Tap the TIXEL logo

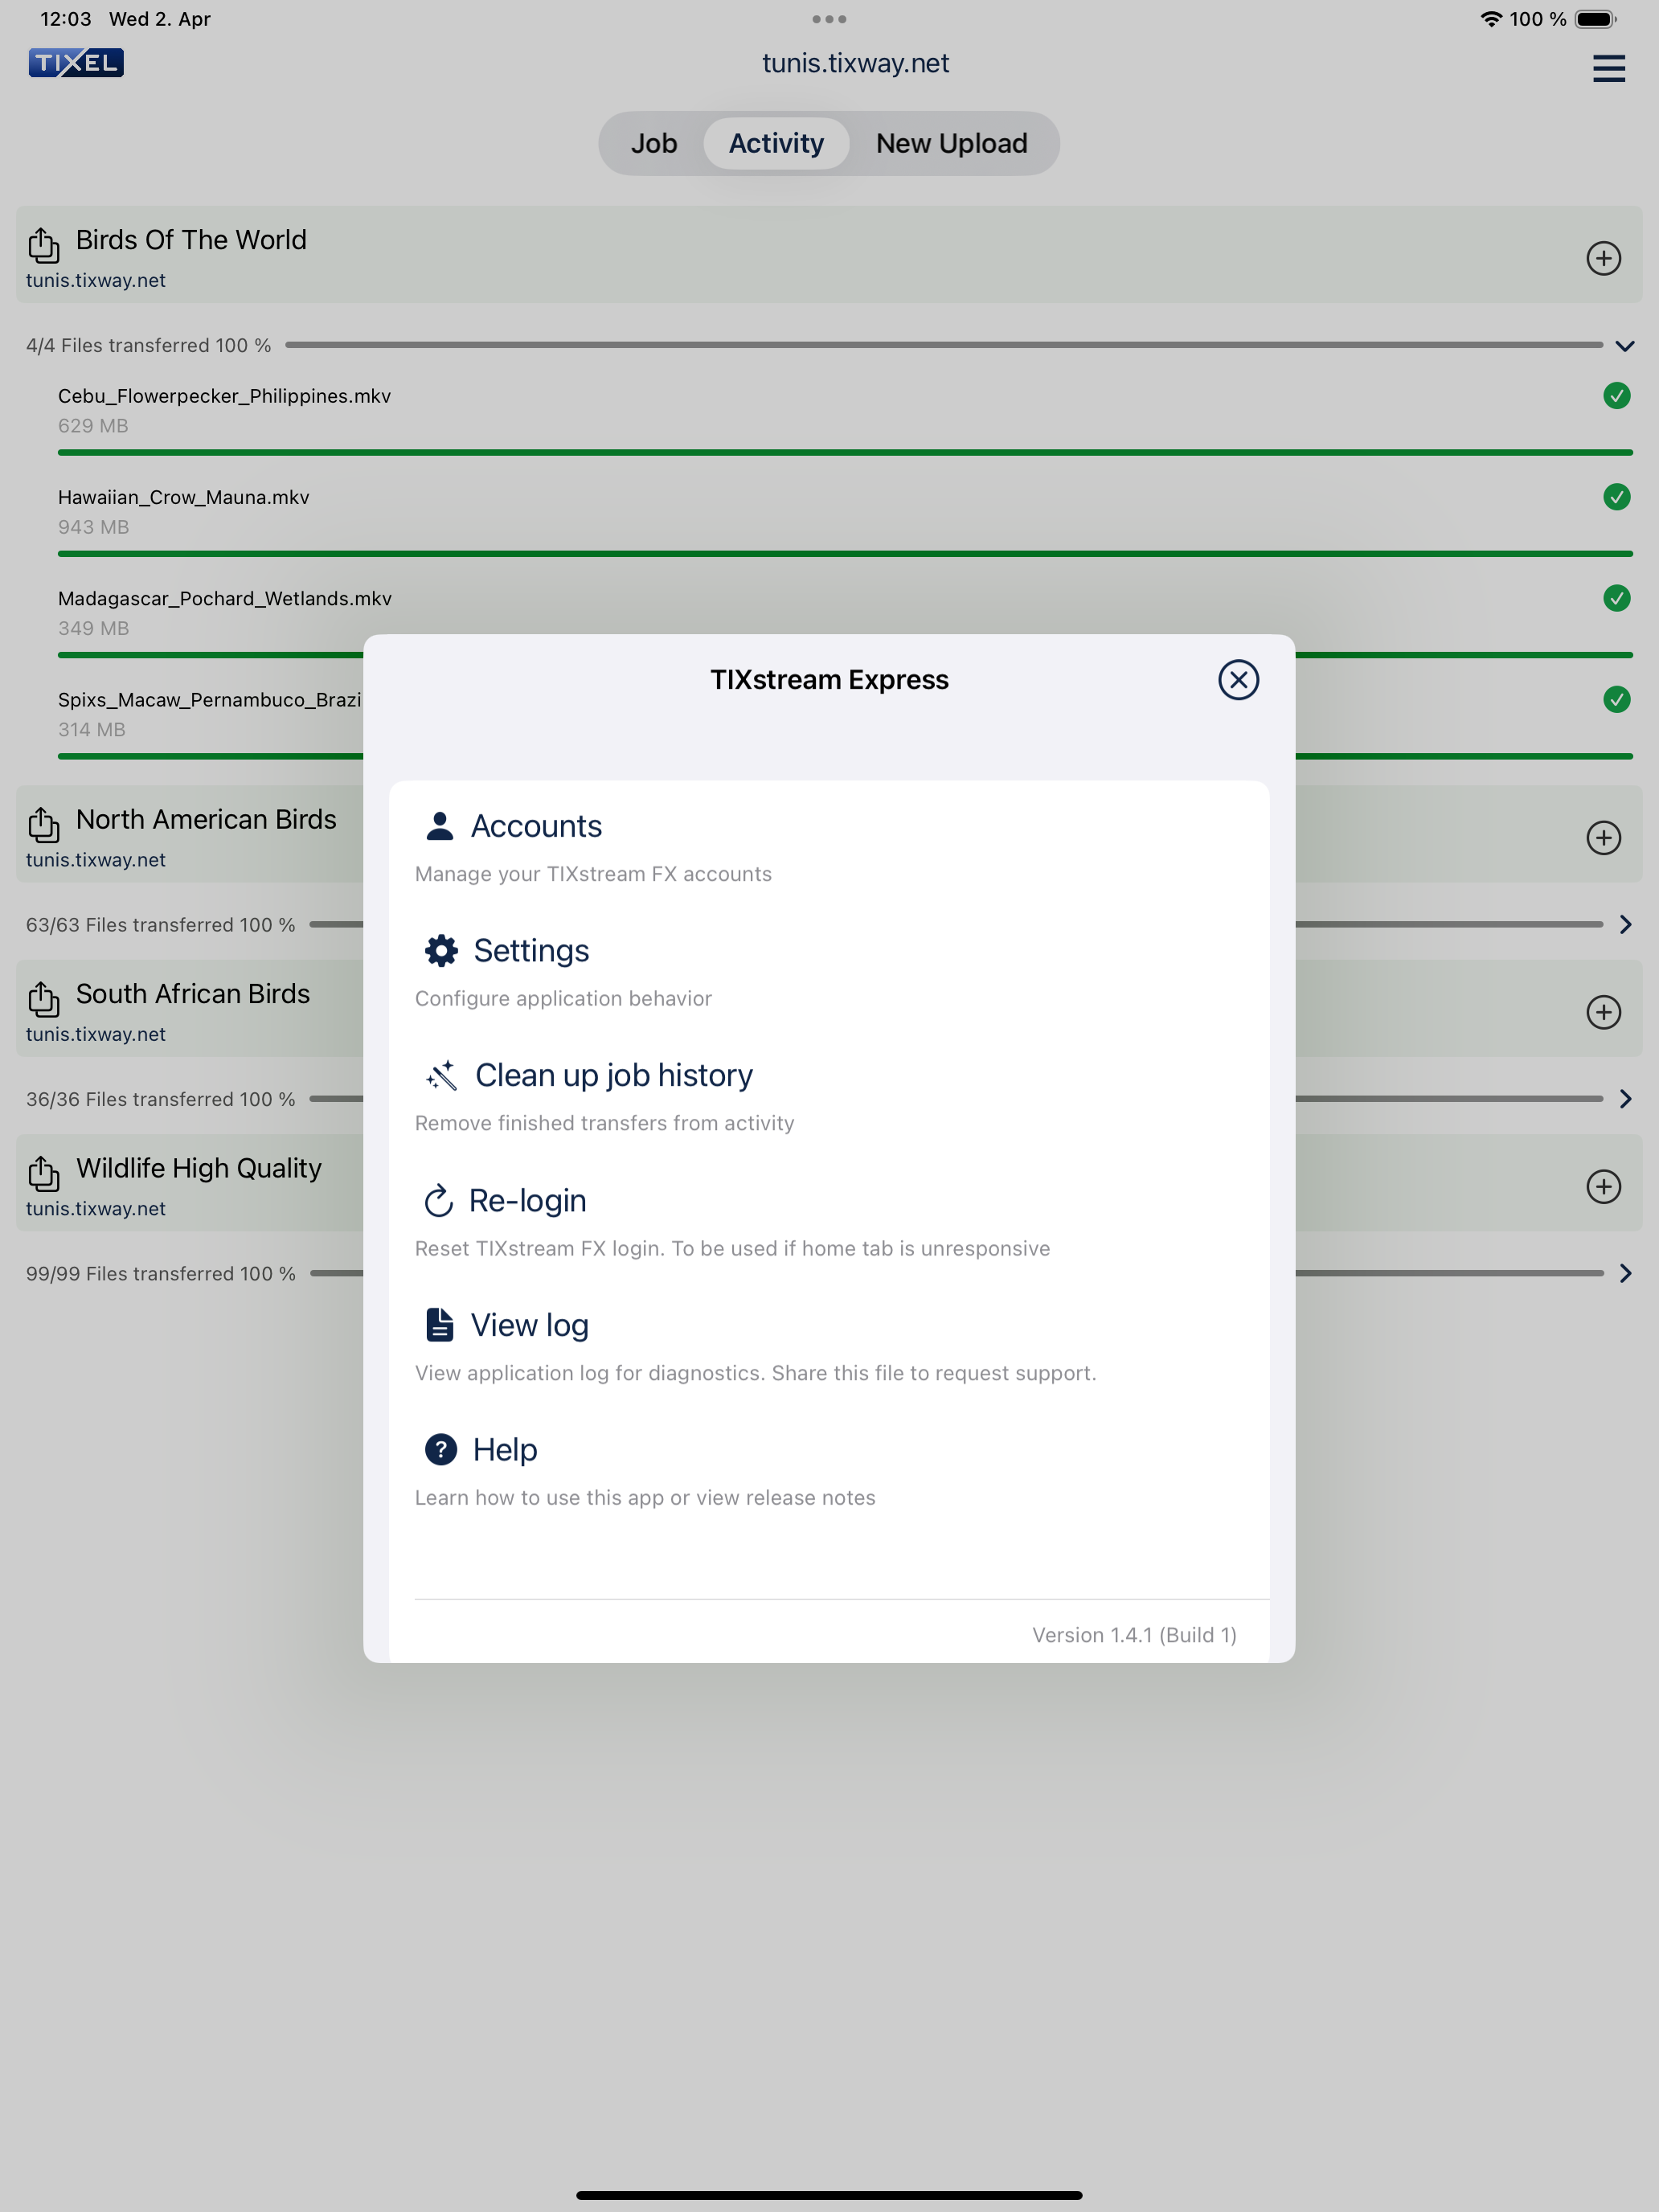[76, 63]
